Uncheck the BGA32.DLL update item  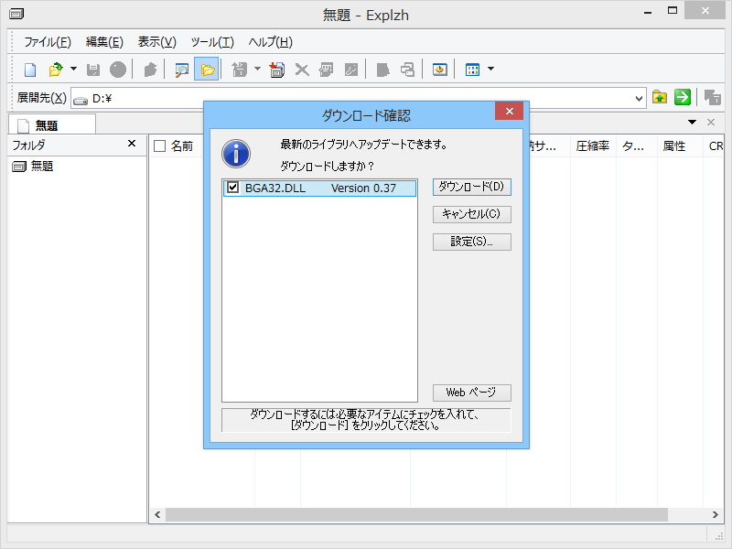click(231, 186)
